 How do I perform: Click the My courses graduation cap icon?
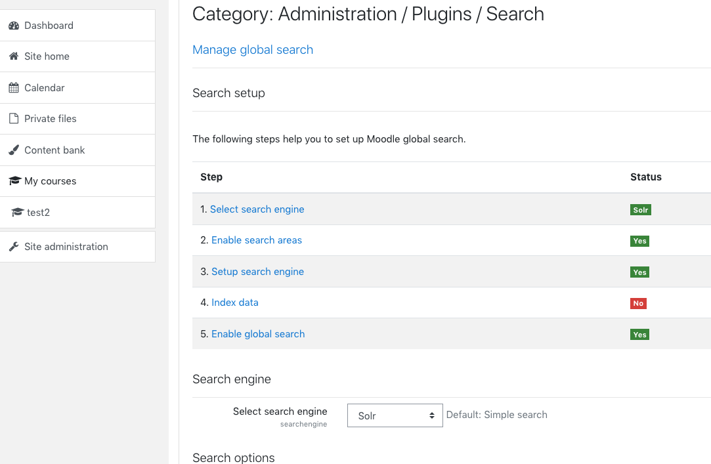click(15, 180)
